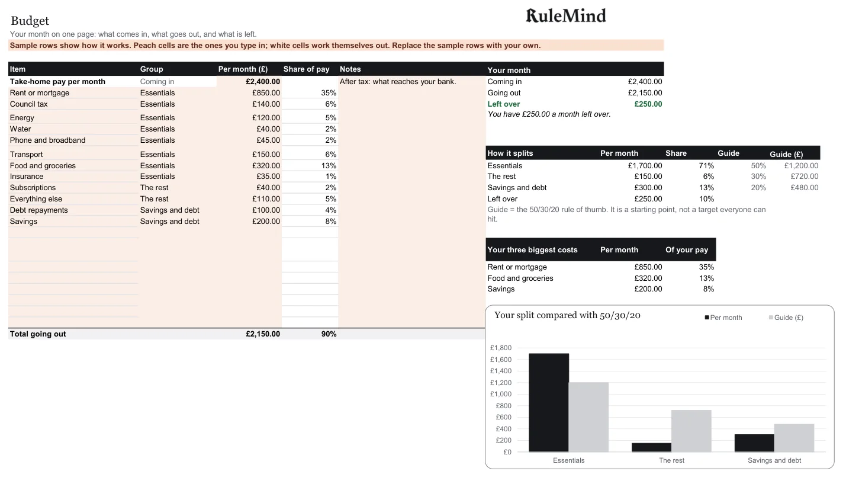The width and height of the screenshot is (846, 487).
Task: Click the "You have £250.00 a month left over." sentence
Action: [x=549, y=114]
